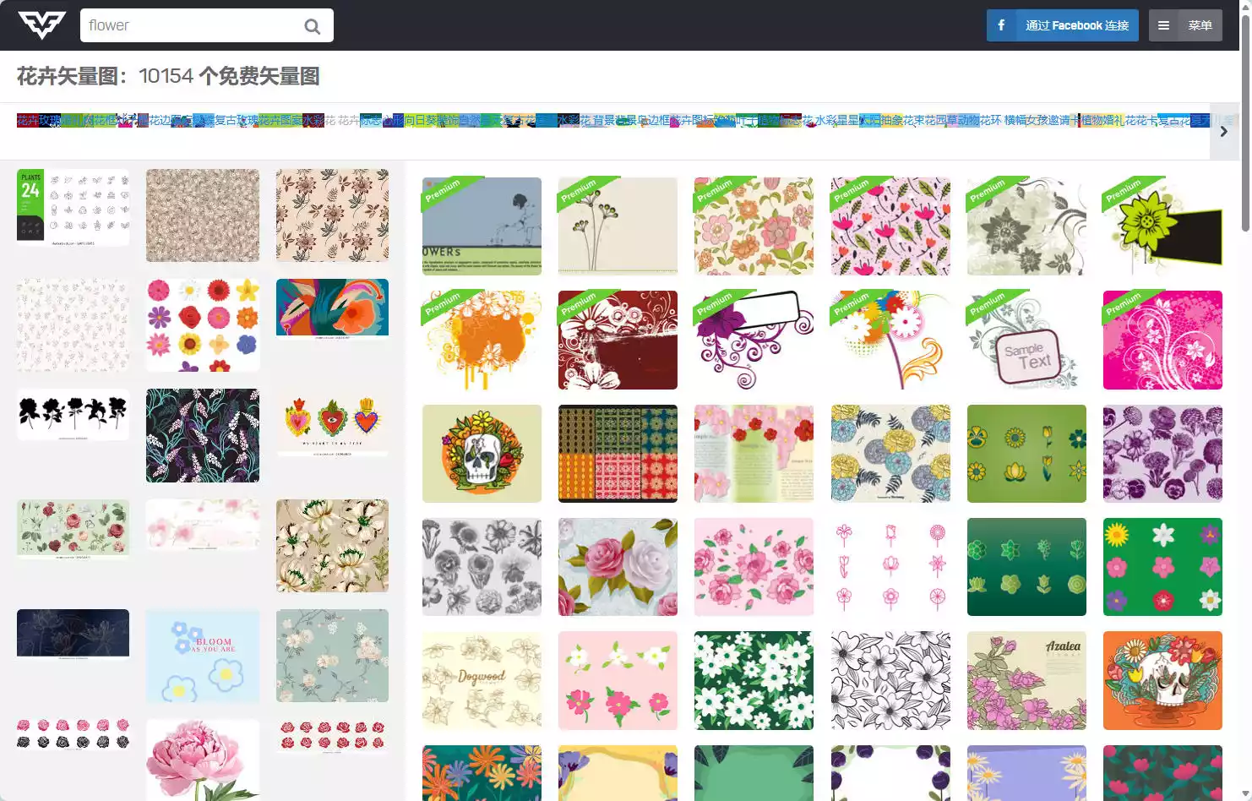The image size is (1252, 801).
Task: Select the 动物 tag
Action: click(968, 120)
